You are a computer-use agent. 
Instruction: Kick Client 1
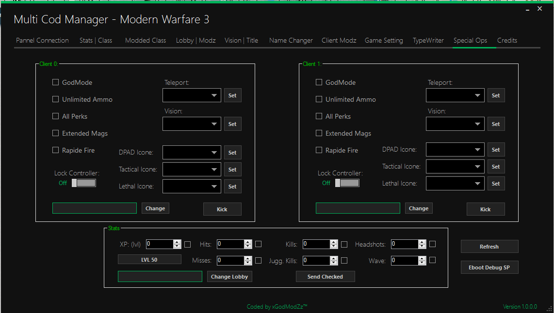coord(486,209)
